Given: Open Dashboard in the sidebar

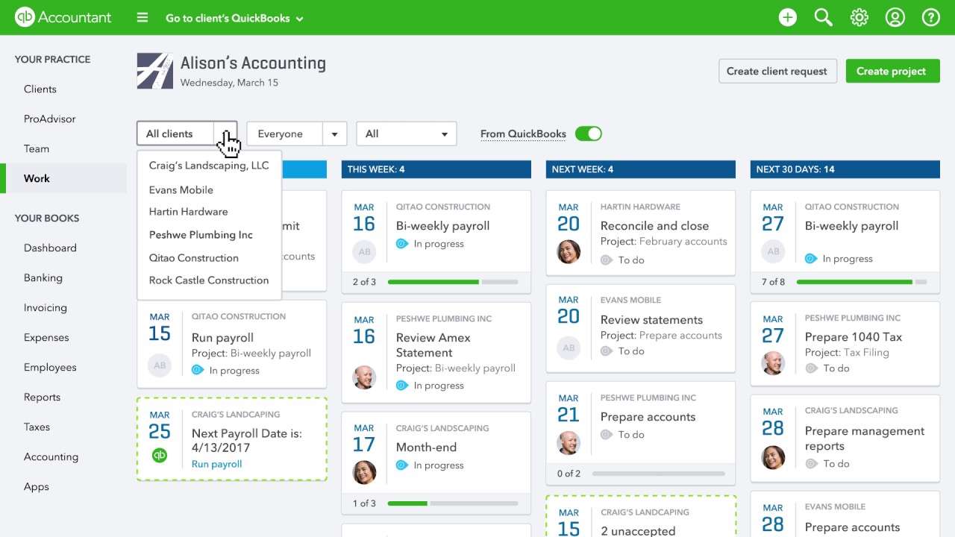Looking at the screenshot, I should 50,248.
